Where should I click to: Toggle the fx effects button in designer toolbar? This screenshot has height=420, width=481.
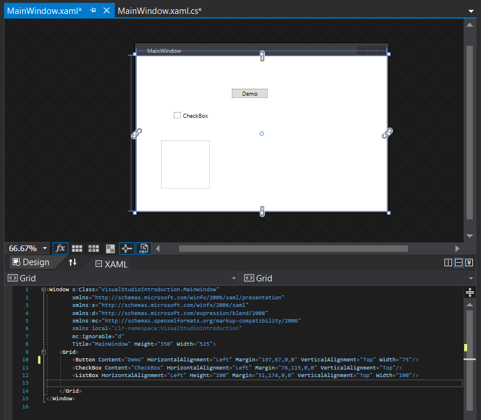point(60,248)
